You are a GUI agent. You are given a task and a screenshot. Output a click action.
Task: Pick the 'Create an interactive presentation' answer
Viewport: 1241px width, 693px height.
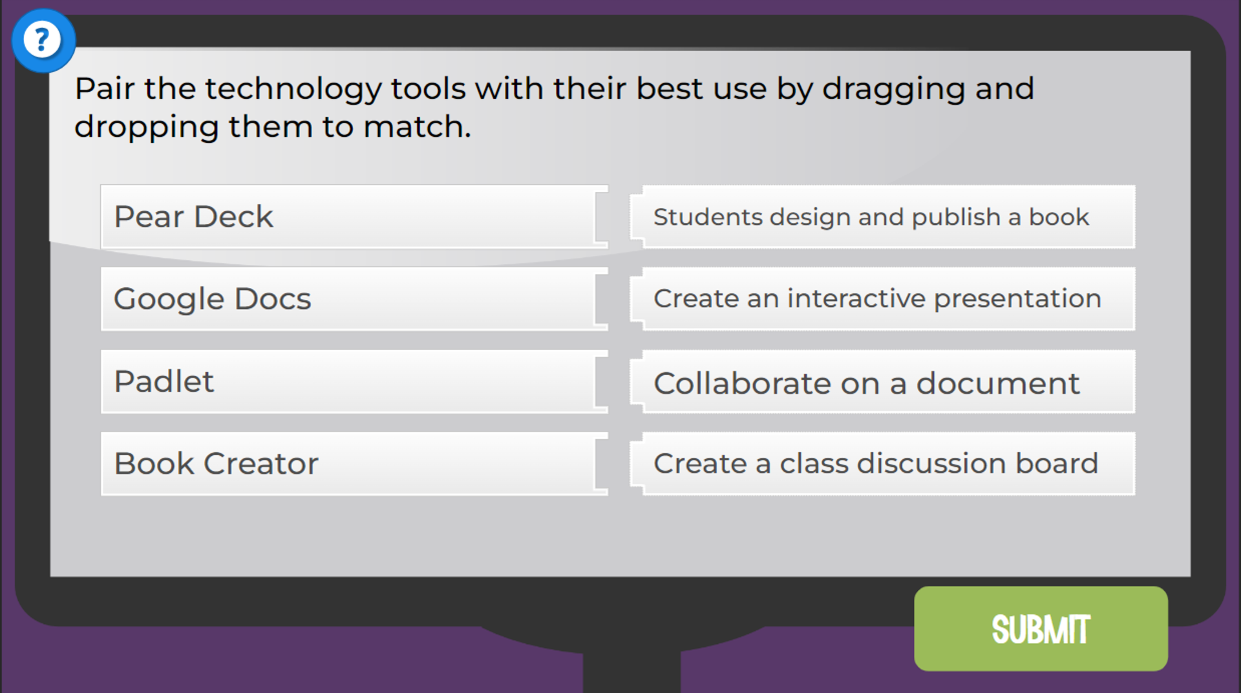(x=882, y=299)
